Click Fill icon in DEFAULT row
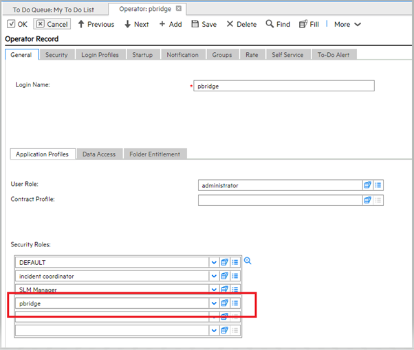The width and height of the screenshot is (414, 350). click(224, 262)
